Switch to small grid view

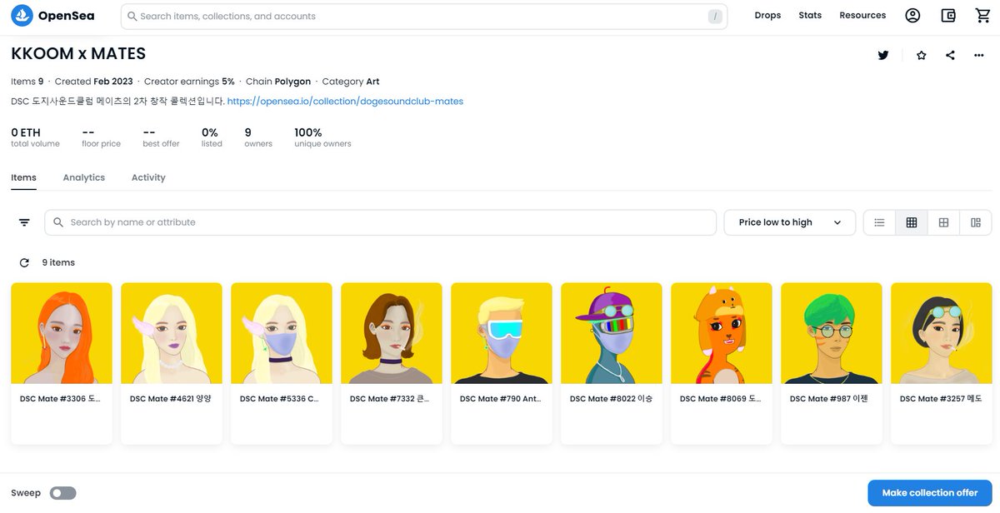click(x=912, y=222)
